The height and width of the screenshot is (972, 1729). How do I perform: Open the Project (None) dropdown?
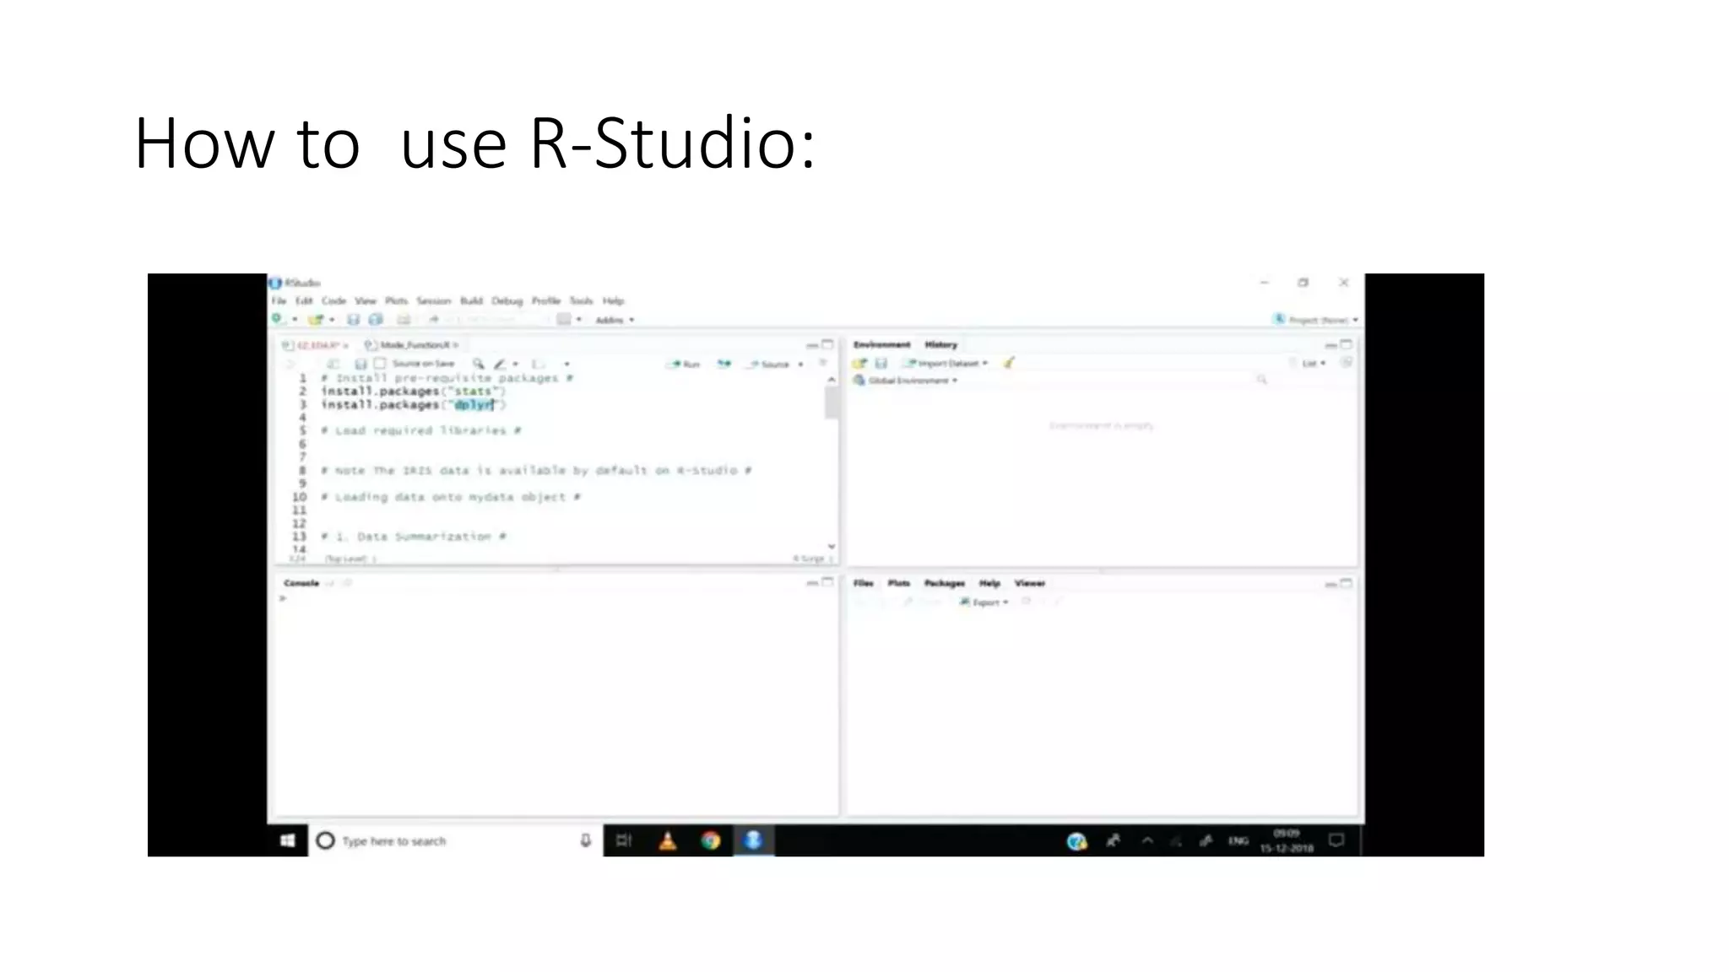tap(1315, 320)
